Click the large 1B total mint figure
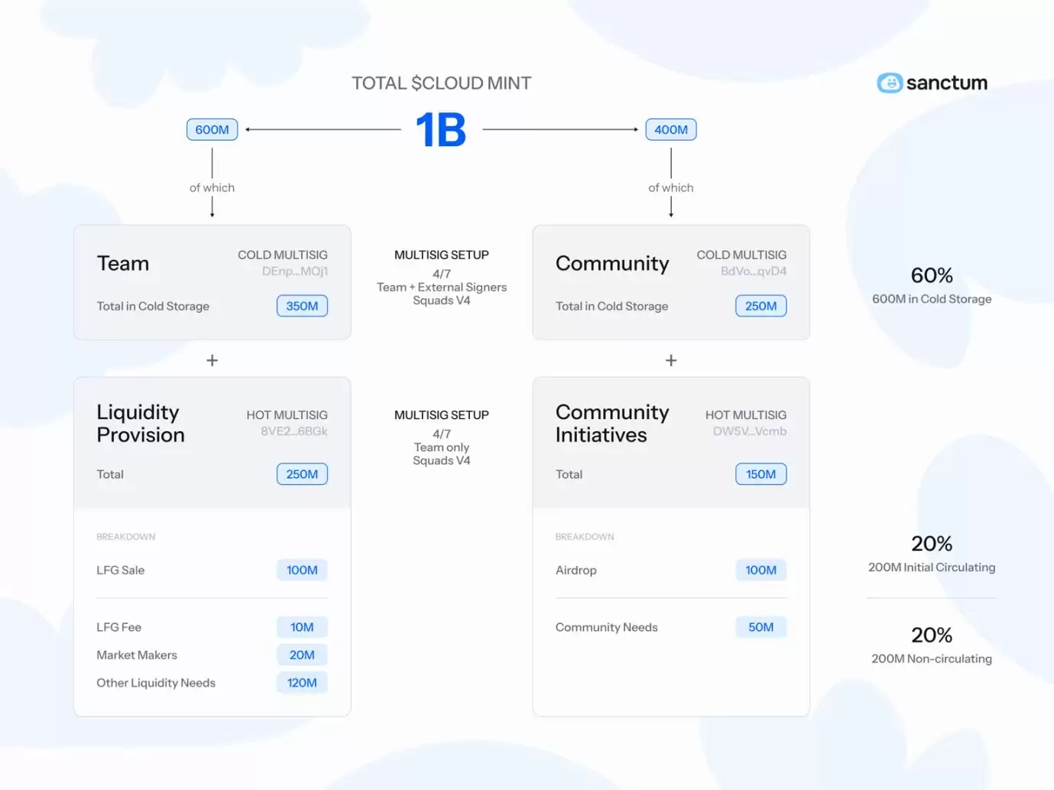1054x790 pixels. [441, 130]
